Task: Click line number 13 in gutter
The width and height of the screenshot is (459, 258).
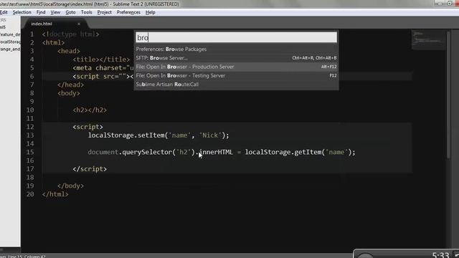Action: tap(30, 135)
